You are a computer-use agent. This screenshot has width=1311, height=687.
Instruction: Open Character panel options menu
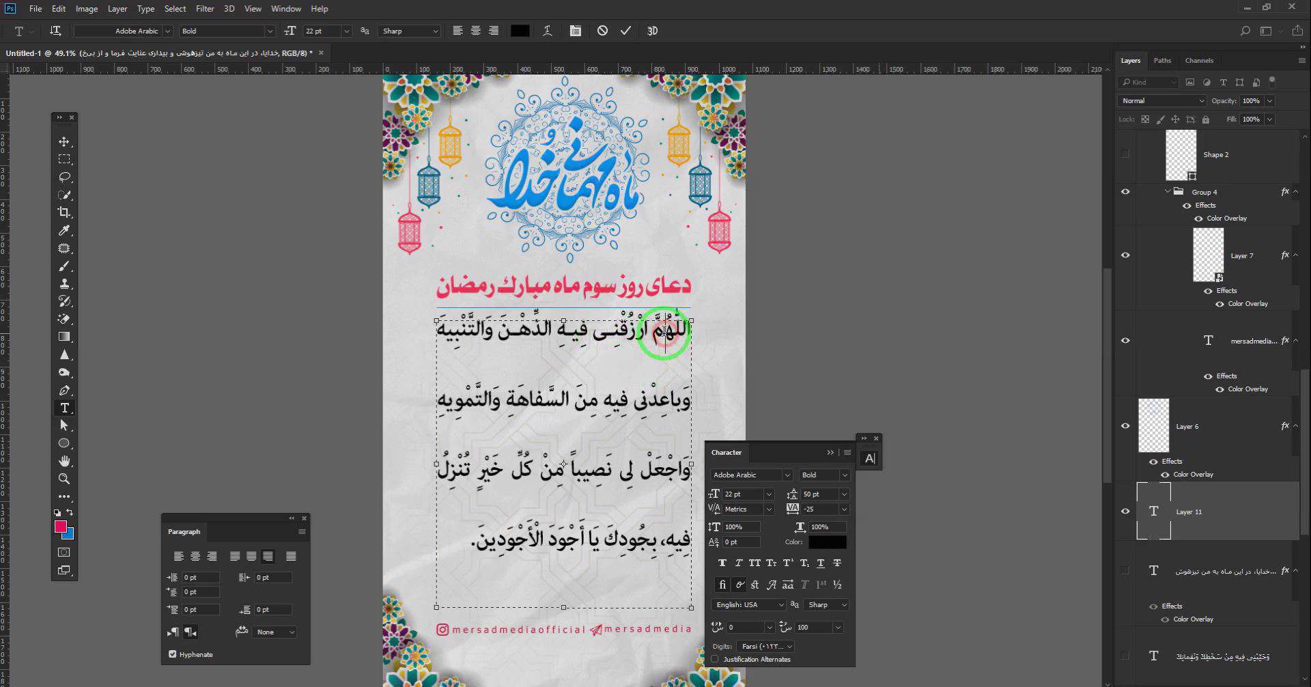point(847,453)
